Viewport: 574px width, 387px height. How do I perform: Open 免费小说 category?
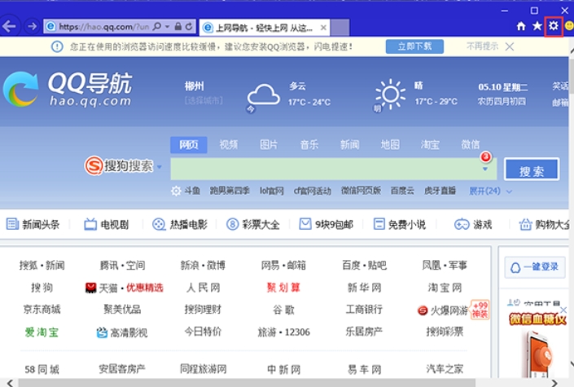[400, 224]
